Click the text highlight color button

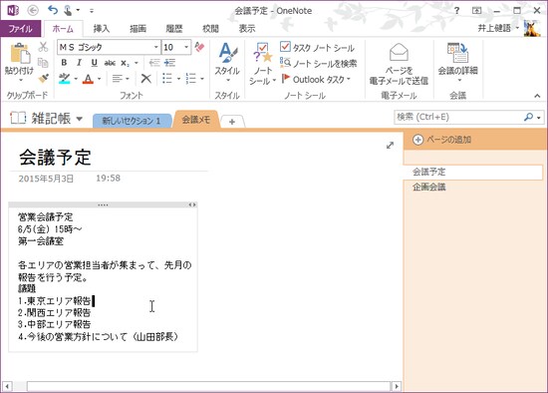pyautogui.click(x=65, y=79)
